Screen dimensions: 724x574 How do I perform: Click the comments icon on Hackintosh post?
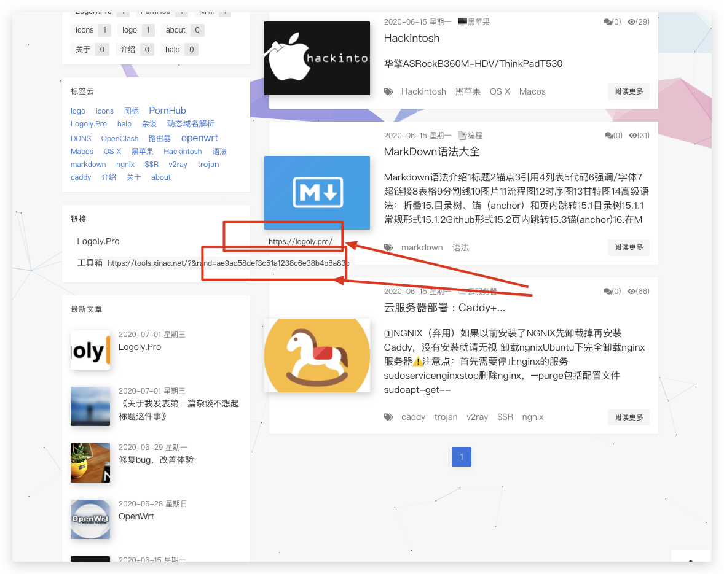click(607, 21)
